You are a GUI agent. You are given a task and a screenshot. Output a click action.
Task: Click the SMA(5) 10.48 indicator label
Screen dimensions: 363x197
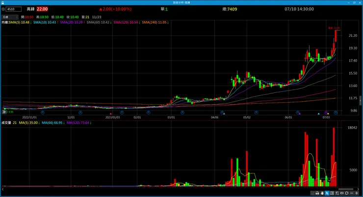[20, 23]
